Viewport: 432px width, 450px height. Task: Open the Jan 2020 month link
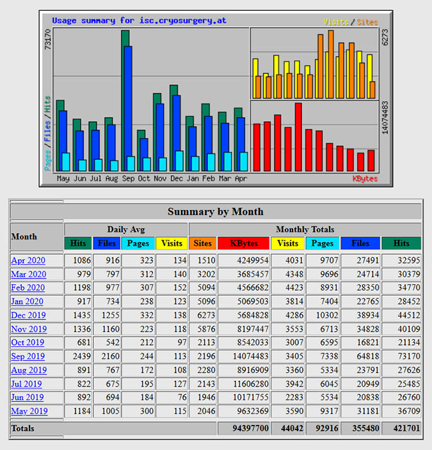[28, 301]
